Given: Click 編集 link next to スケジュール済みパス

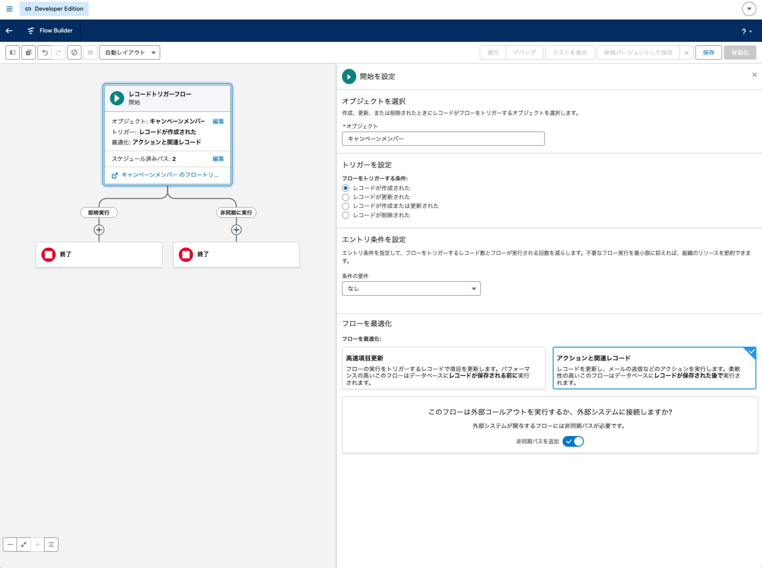Looking at the screenshot, I should click(218, 159).
